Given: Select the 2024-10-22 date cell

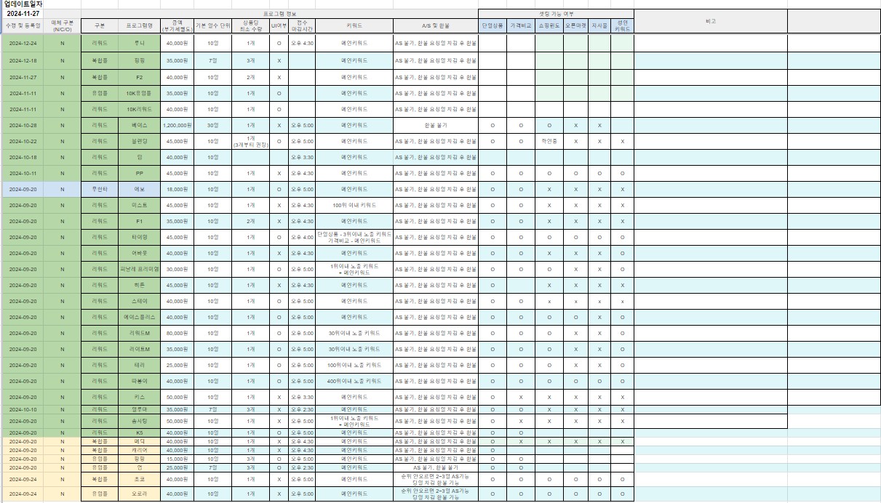Looking at the screenshot, I should [22, 141].
